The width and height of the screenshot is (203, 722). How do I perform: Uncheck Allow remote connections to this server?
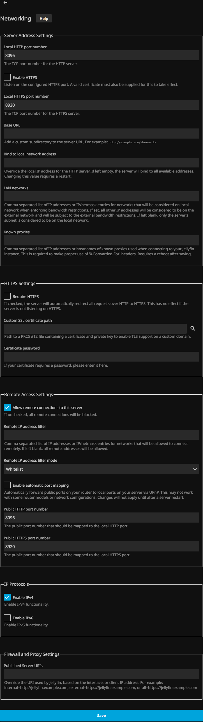(7, 408)
